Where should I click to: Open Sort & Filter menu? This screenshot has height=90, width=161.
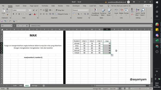click(x=138, y=12)
